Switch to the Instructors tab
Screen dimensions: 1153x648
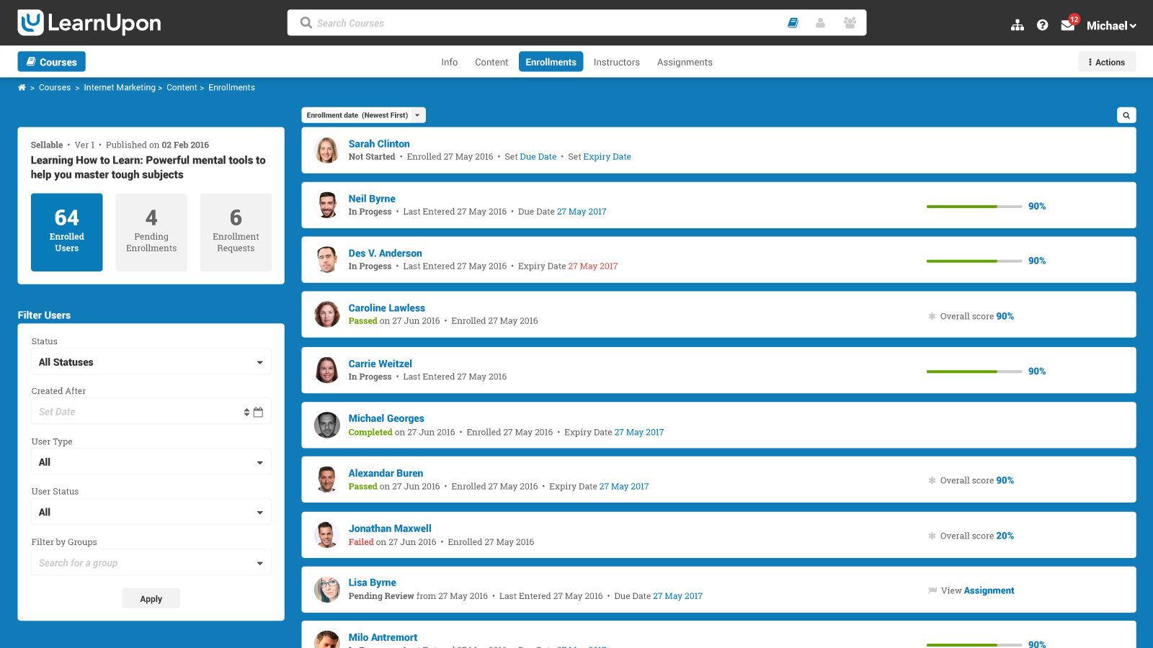[x=616, y=62]
